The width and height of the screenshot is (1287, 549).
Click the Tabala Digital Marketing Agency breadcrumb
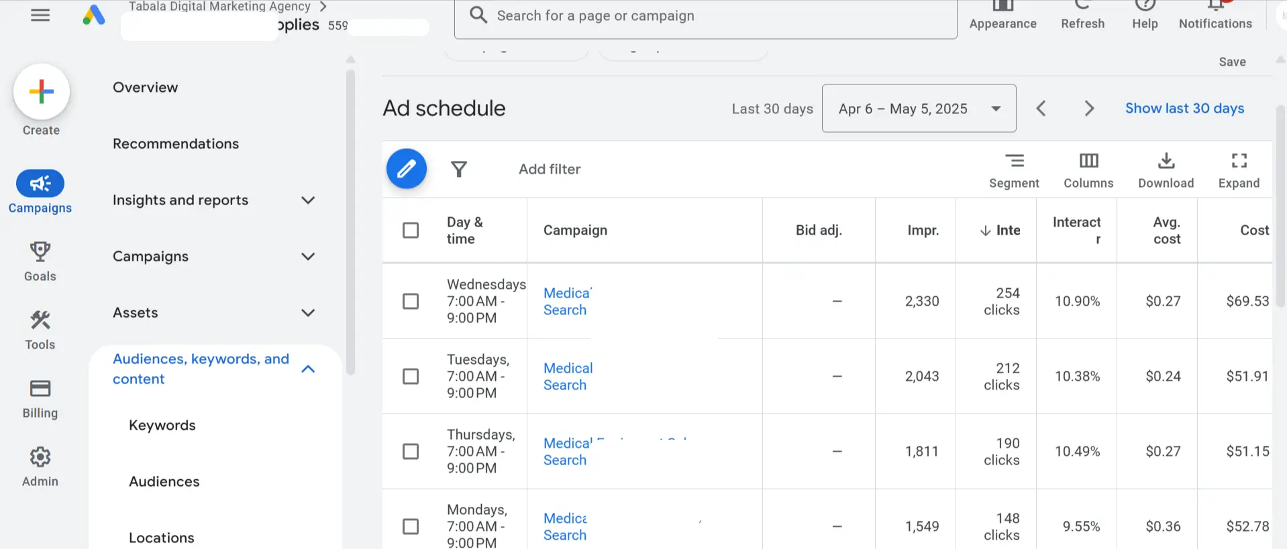(x=219, y=7)
